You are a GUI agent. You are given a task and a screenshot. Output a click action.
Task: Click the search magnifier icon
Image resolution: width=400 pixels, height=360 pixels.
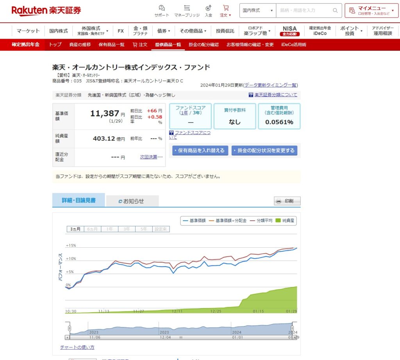click(x=335, y=11)
